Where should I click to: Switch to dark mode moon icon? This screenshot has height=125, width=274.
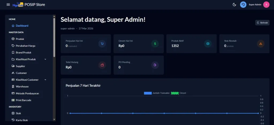coord(234,5)
